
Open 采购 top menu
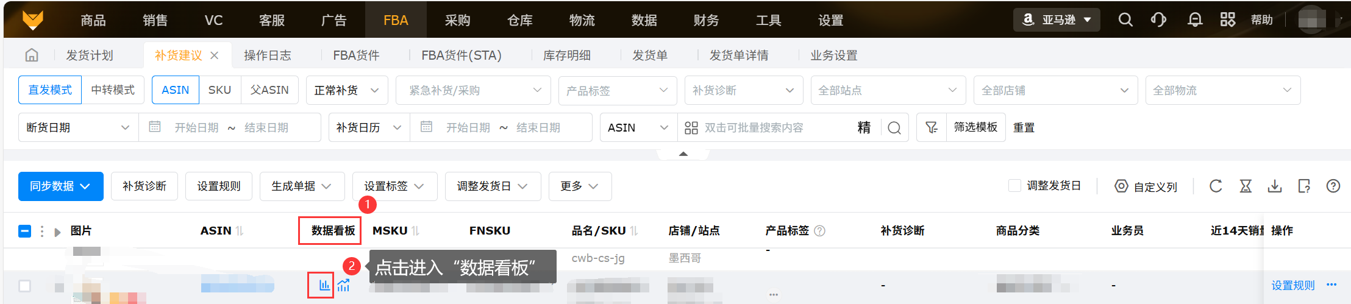click(458, 20)
